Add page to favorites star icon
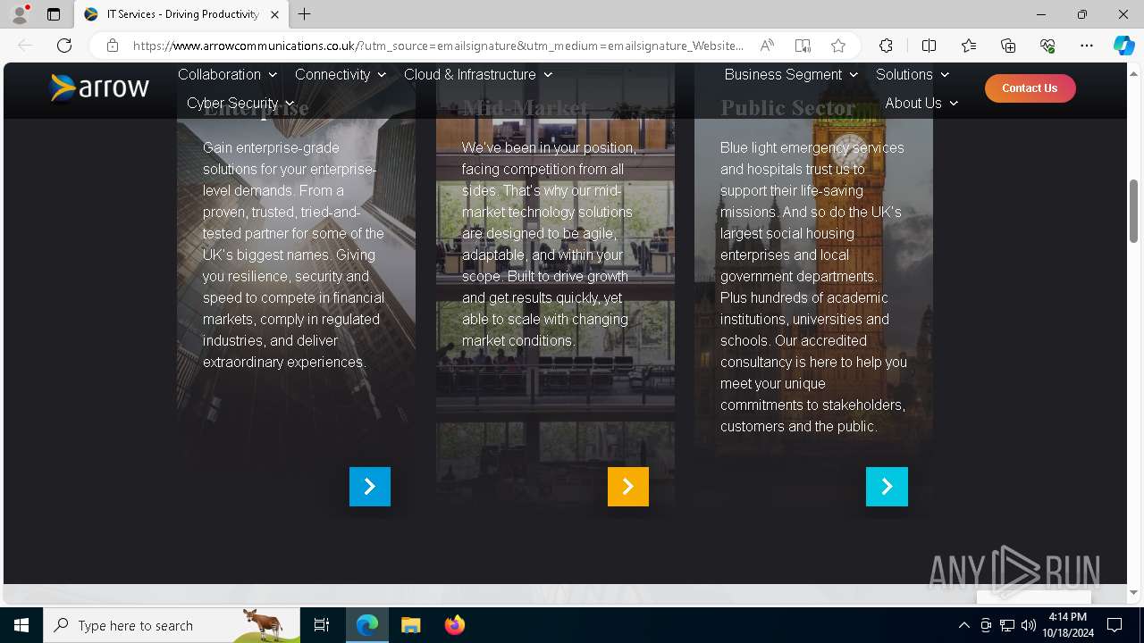 [838, 46]
